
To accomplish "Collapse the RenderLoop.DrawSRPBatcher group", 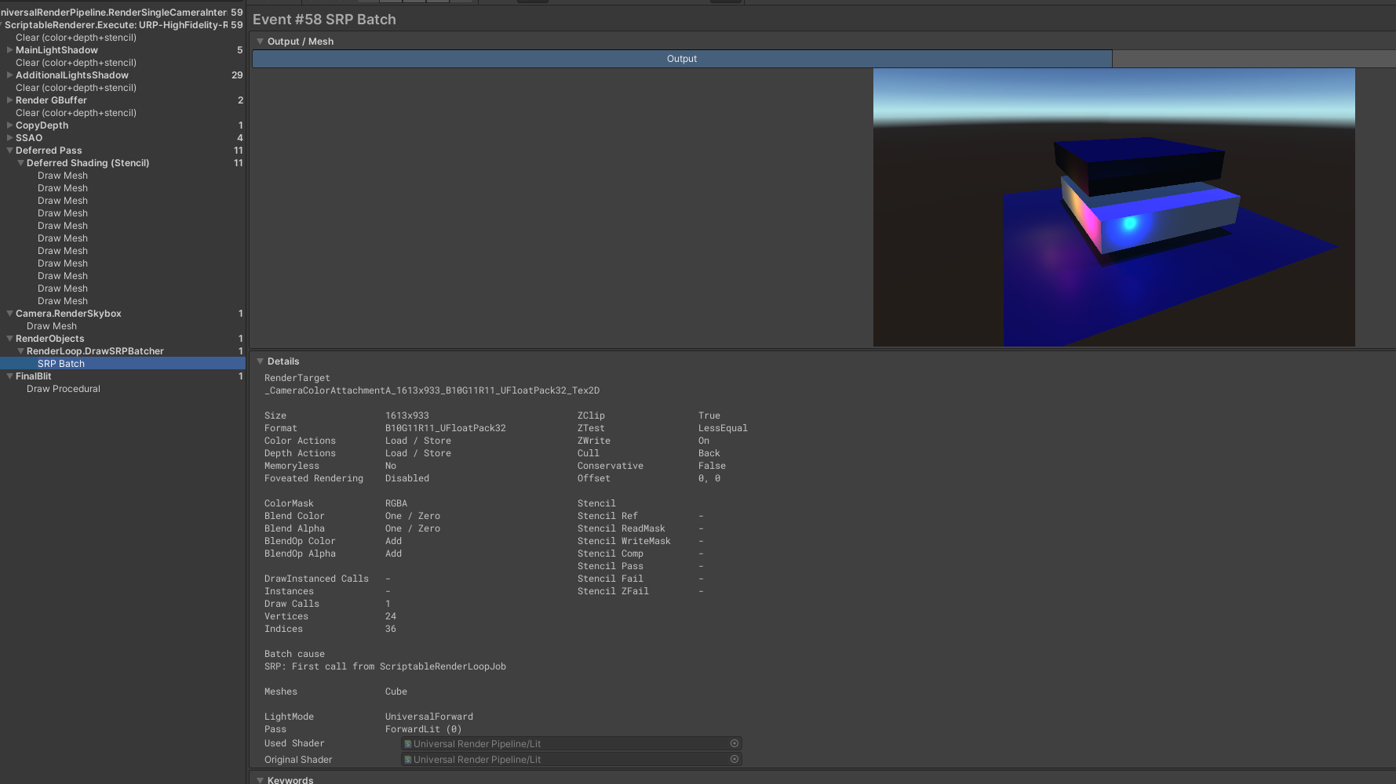I will pos(20,351).
